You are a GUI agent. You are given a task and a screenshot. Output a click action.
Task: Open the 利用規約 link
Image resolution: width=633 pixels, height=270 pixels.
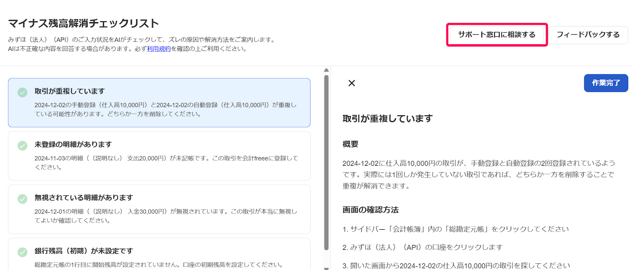coord(159,49)
